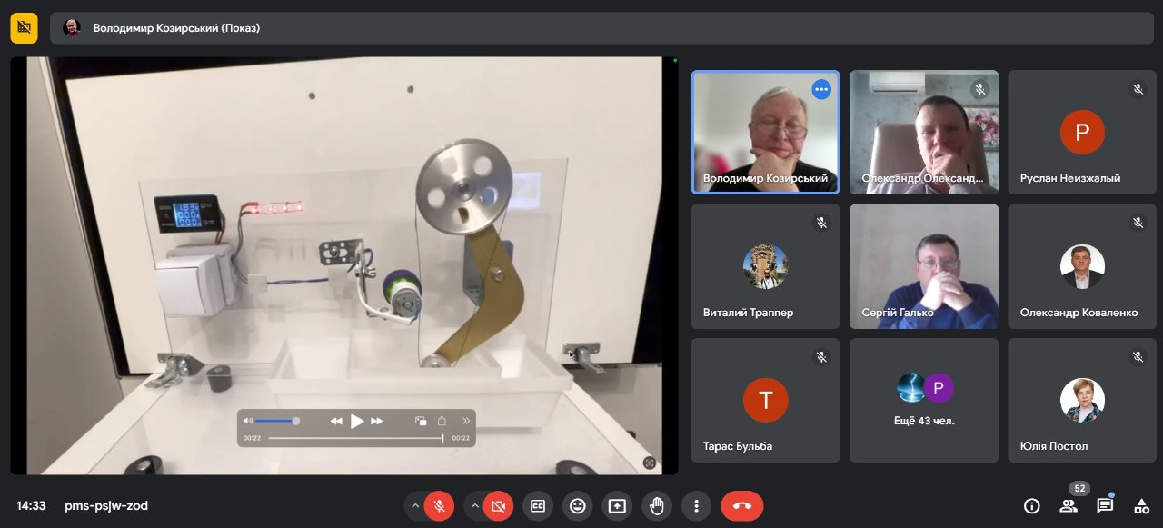Click picture-in-picture icon in video controls

click(421, 421)
